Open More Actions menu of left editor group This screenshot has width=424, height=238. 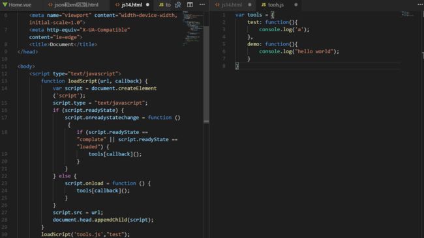(x=202, y=5)
